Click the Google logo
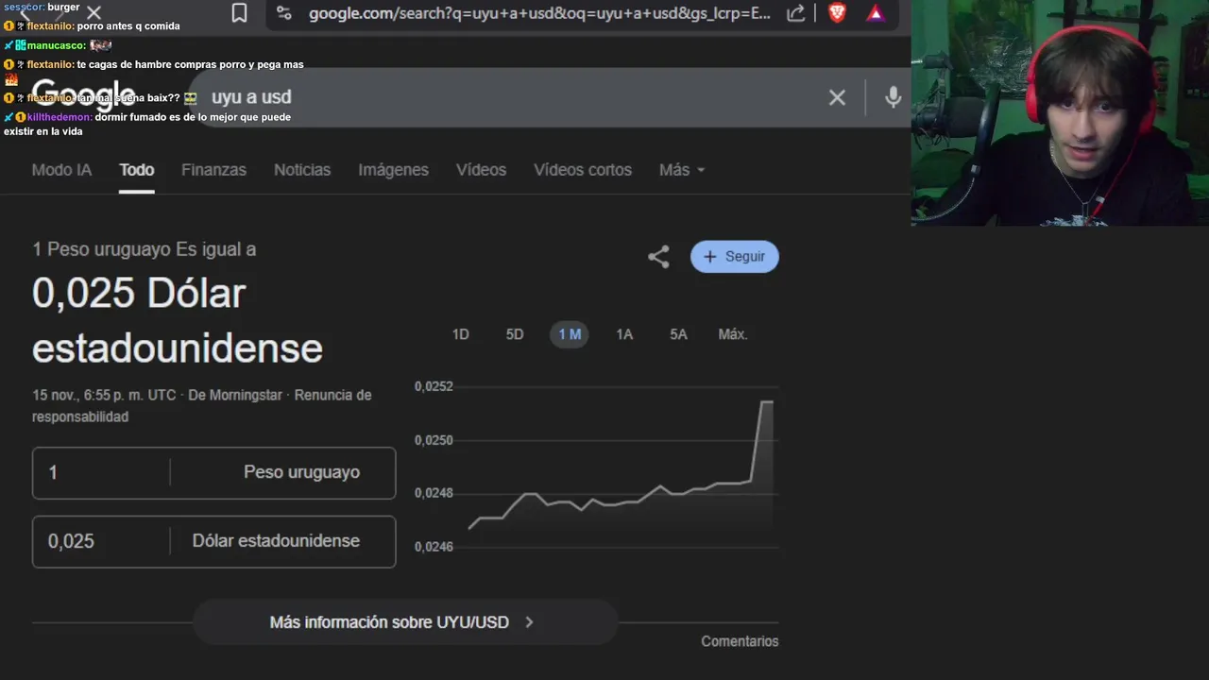The height and width of the screenshot is (680, 1209). coord(83,97)
